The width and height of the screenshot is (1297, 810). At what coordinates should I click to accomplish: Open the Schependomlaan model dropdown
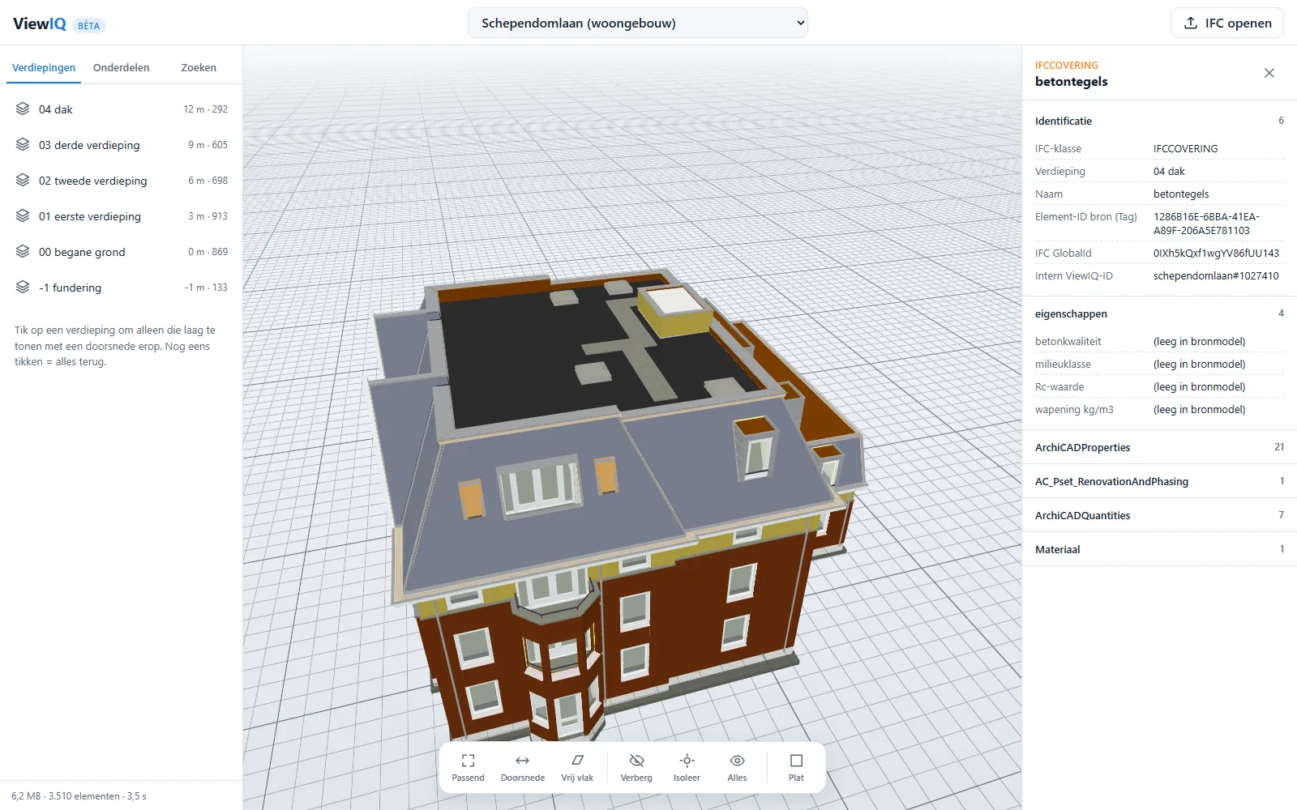(638, 23)
